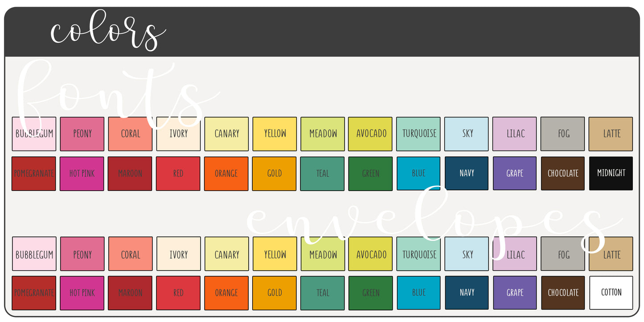
Task: Select Grape in the envelopes color rows
Action: pos(515,293)
